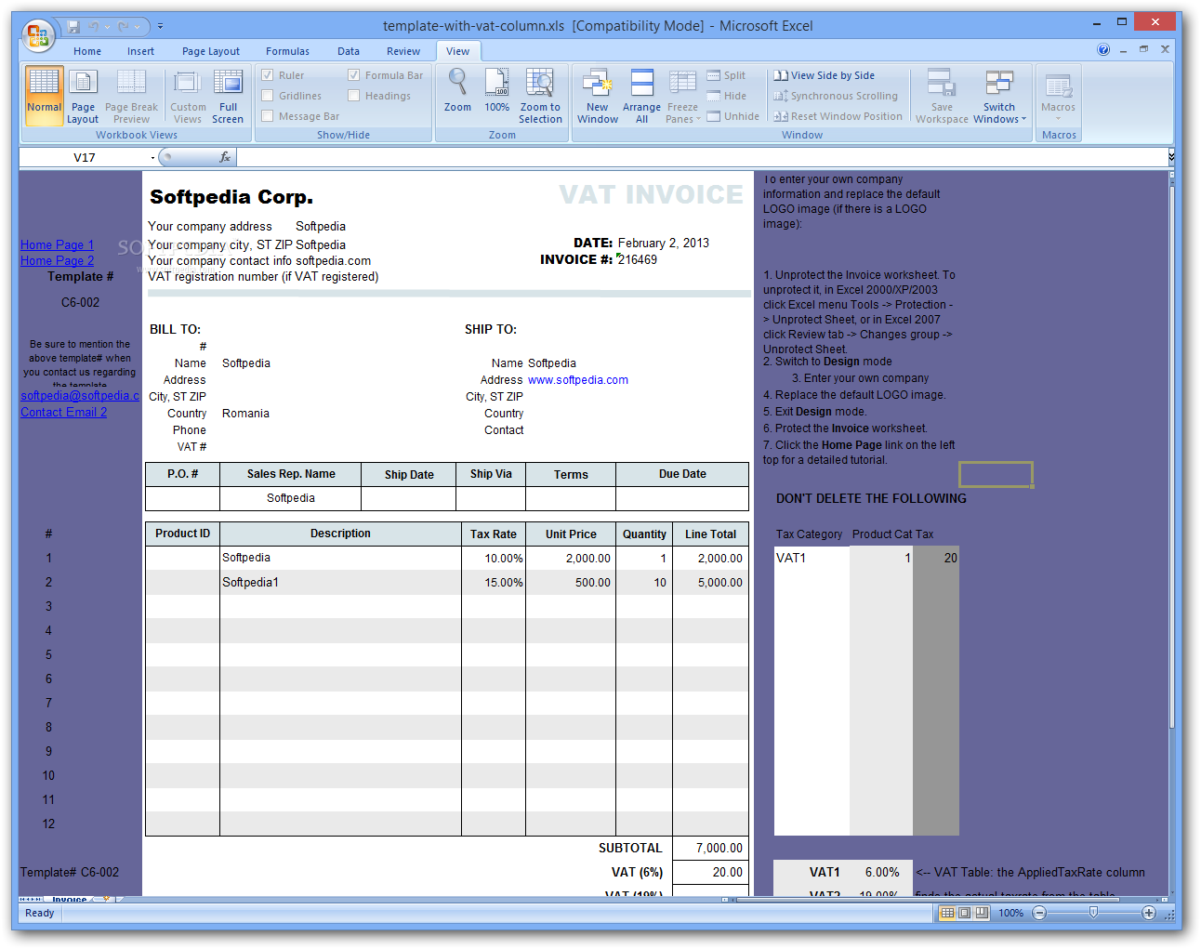
Task: Click Save in Quick Access Toolbar
Action: [73, 26]
